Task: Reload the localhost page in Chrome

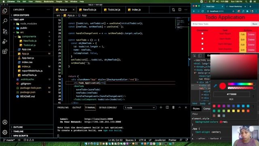Action: (202, 11)
